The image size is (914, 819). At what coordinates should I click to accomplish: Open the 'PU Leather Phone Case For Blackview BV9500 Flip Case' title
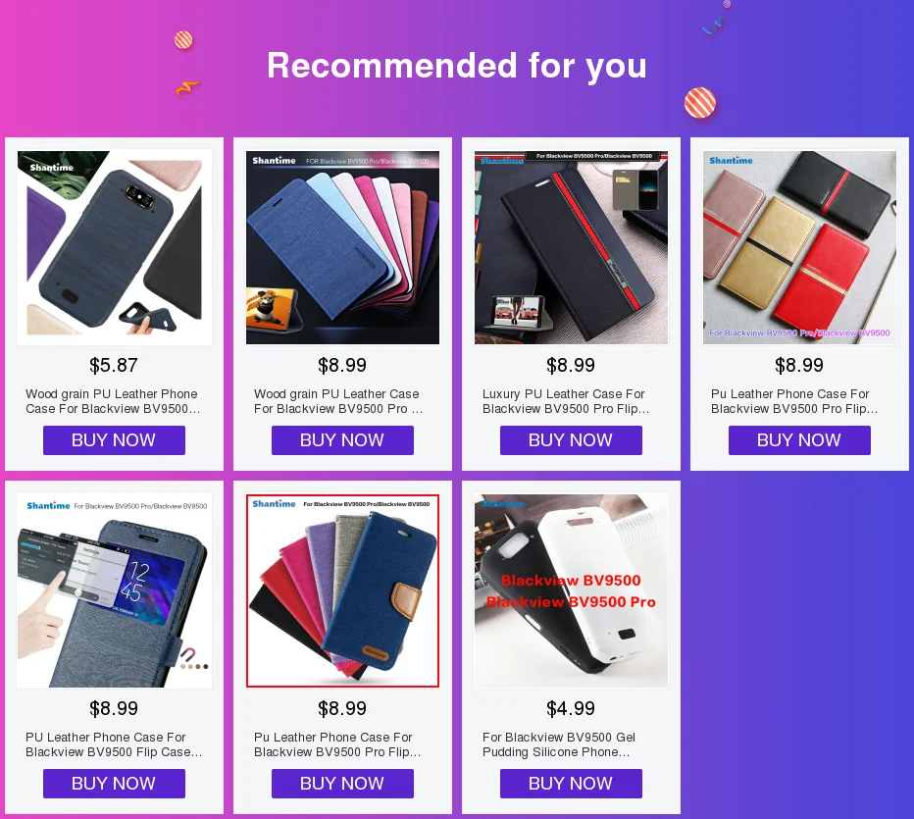click(x=114, y=744)
